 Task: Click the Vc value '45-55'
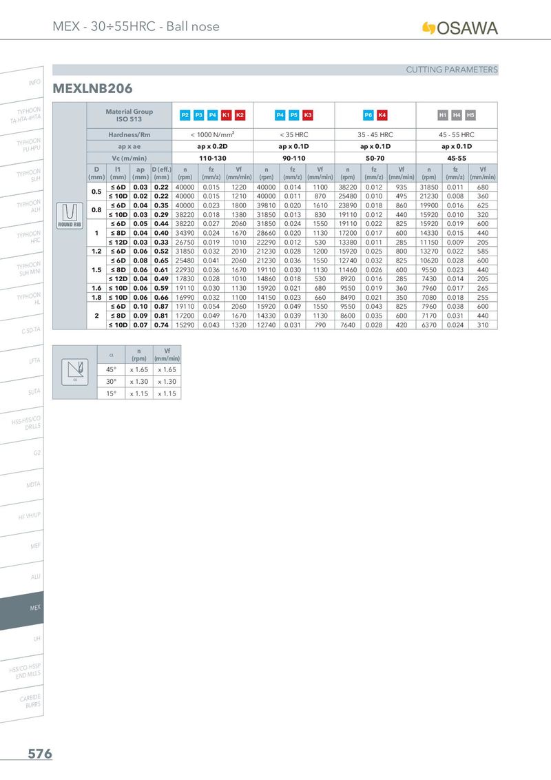pyautogui.click(x=457, y=158)
